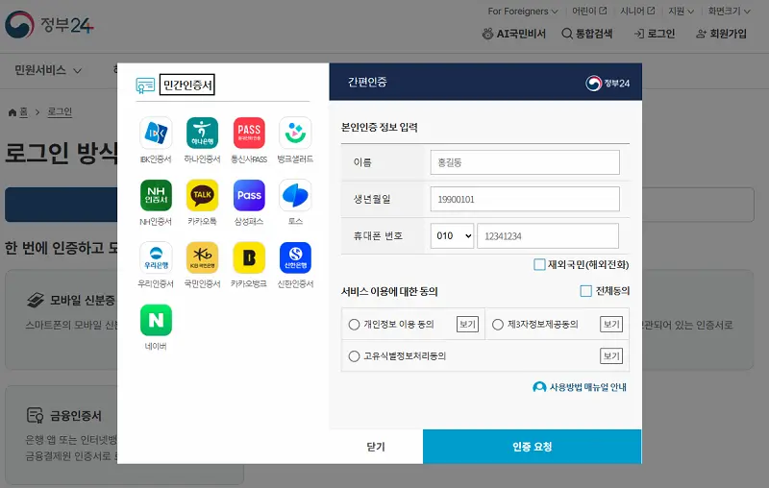This screenshot has width=769, height=488.
Task: Click the 정부24 logo in page header
Action: tap(49, 25)
